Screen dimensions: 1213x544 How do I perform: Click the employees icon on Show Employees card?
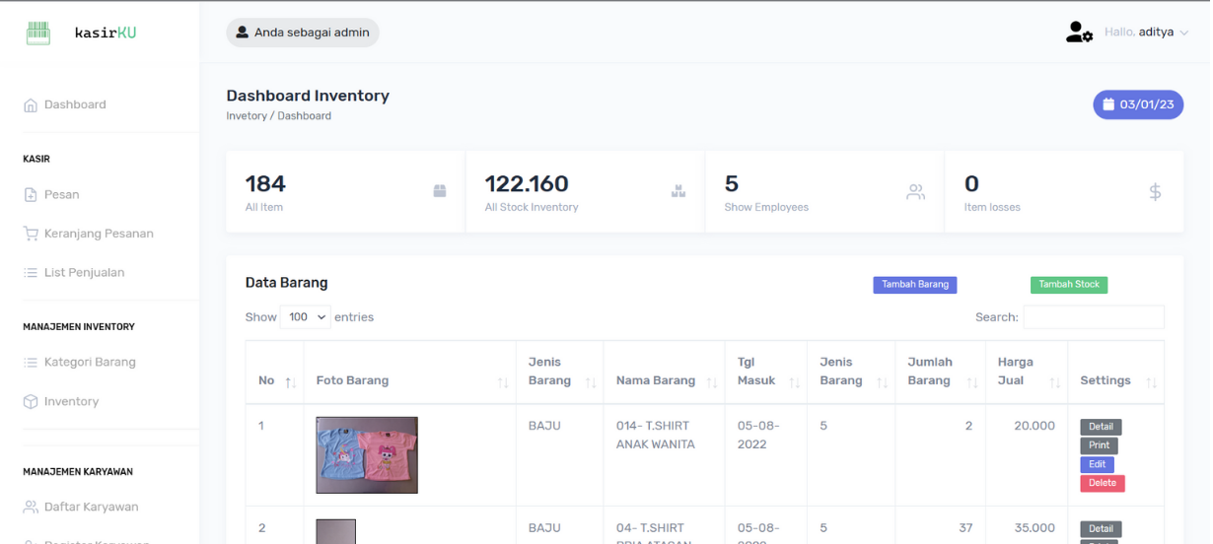[x=915, y=192]
